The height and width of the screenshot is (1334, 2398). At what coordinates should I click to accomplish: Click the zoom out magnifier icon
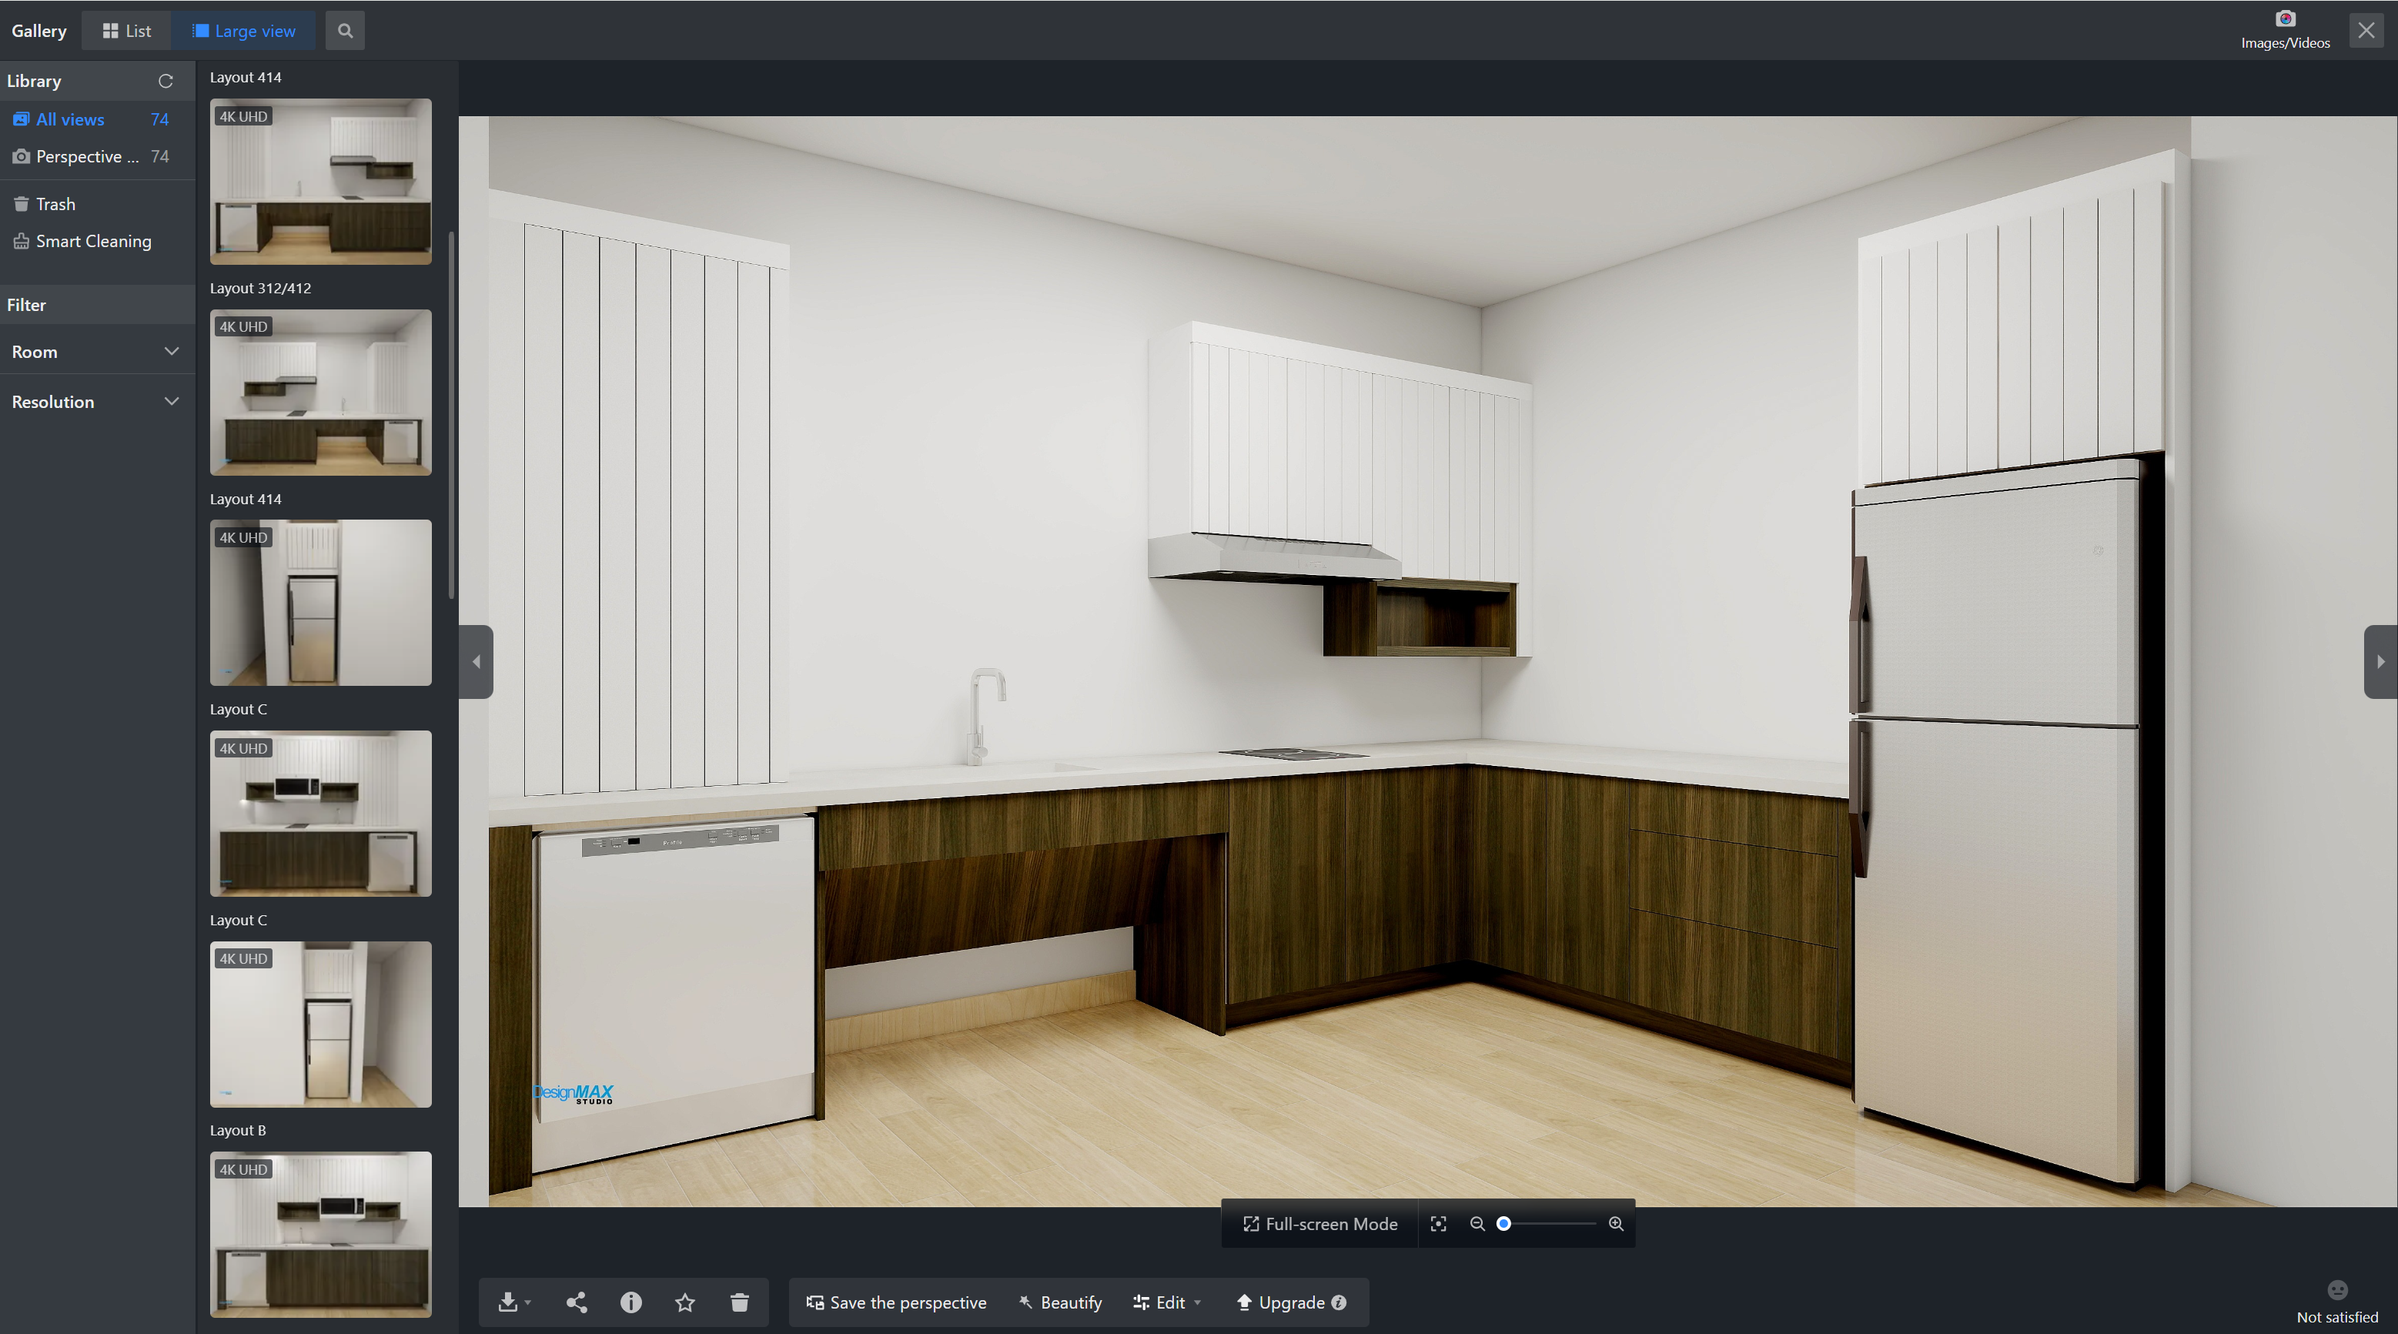(x=1477, y=1223)
